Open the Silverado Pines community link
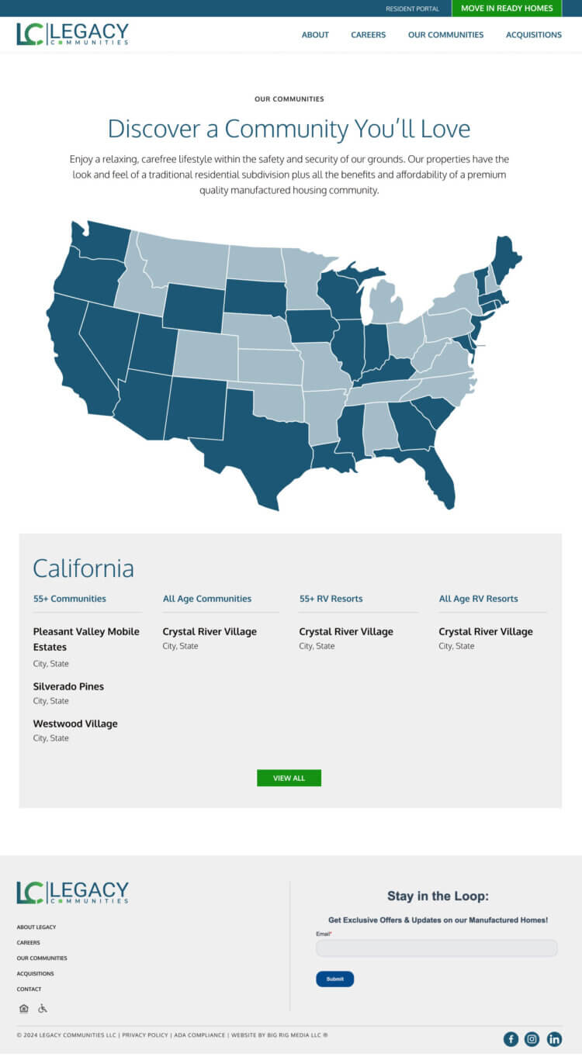582x1057 pixels. pyautogui.click(x=68, y=686)
